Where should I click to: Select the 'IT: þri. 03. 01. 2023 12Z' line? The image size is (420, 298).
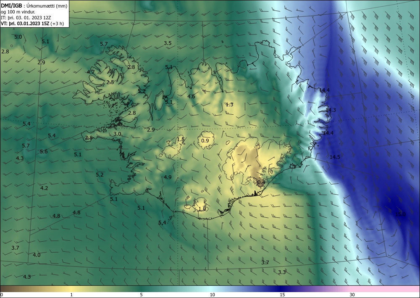coord(26,18)
